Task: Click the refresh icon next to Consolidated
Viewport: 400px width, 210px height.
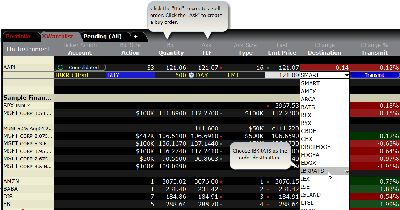Action: (60, 67)
